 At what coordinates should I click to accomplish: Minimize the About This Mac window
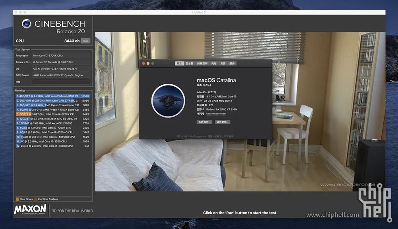(x=148, y=63)
